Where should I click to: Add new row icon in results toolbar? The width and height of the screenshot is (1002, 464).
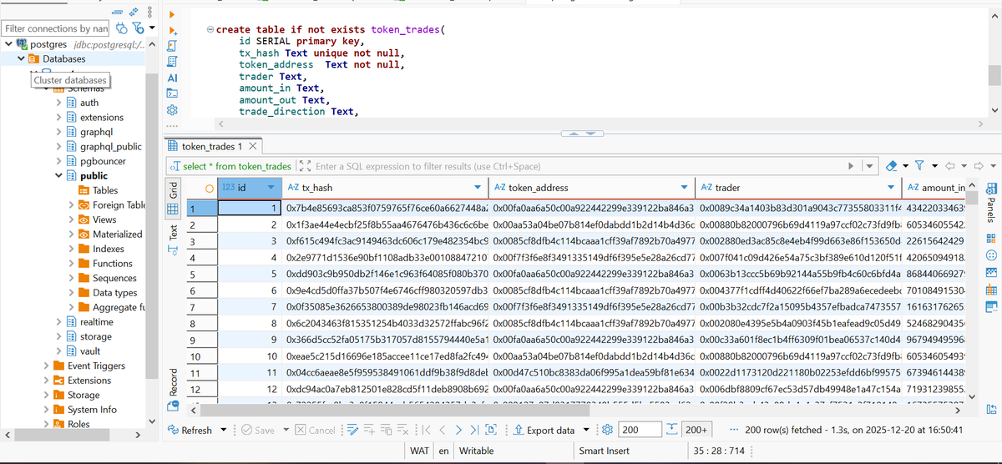coord(369,430)
